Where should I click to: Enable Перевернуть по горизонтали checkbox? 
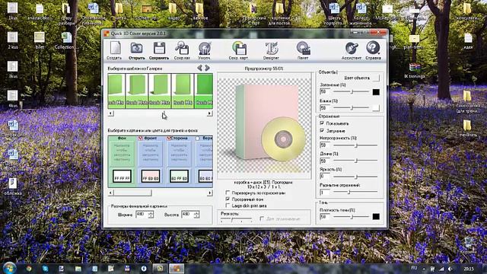[x=228, y=193]
